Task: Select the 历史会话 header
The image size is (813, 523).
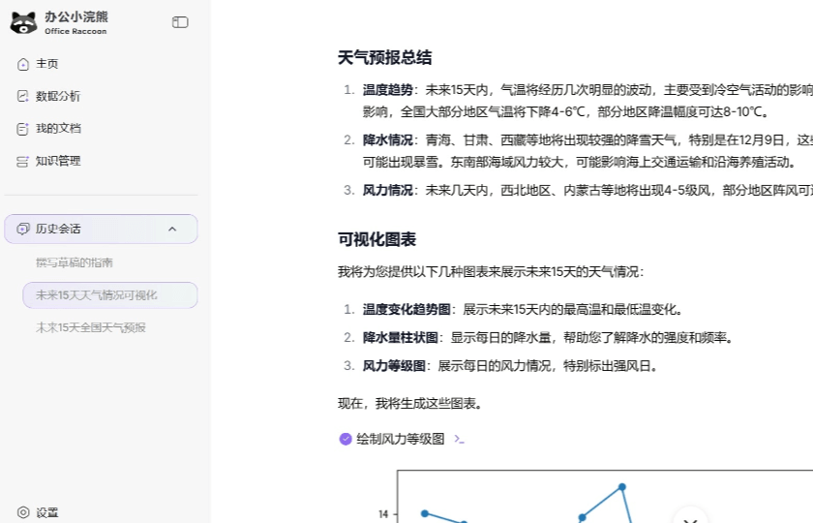Action: 101,229
